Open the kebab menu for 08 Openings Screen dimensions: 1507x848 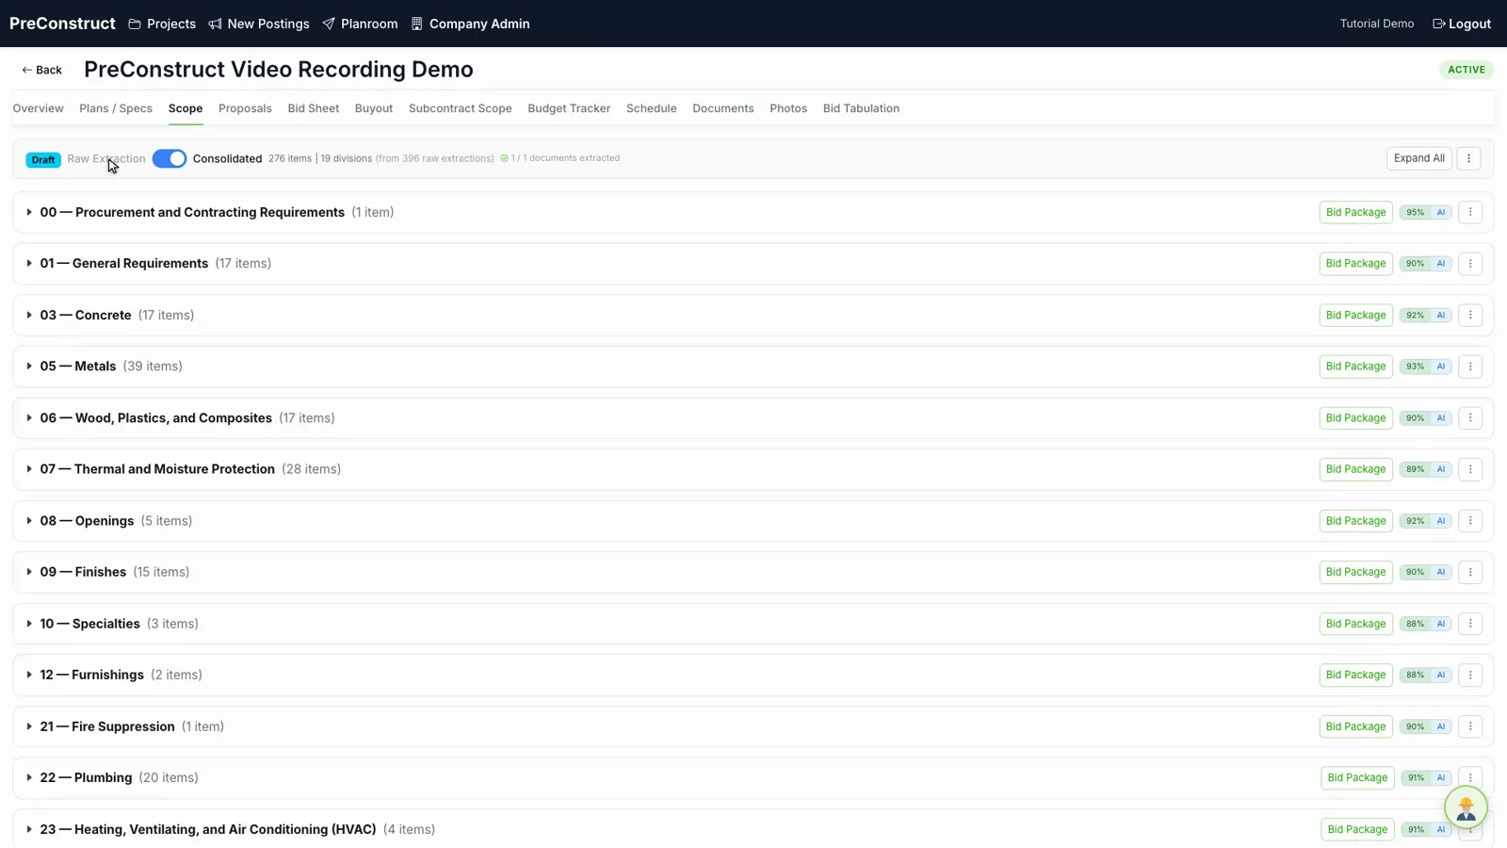[1470, 521]
